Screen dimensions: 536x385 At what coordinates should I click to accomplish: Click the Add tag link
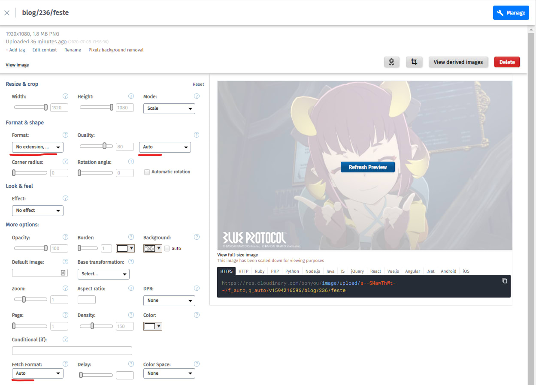(x=15, y=50)
